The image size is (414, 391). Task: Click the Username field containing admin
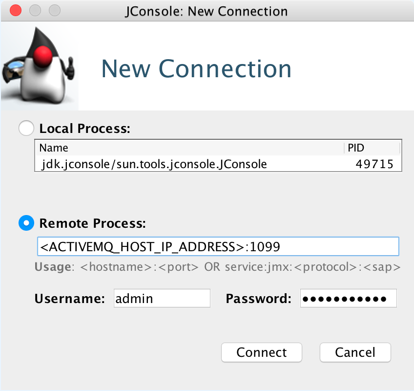[162, 298]
